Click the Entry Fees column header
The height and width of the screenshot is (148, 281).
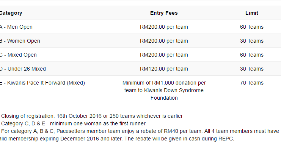[x=164, y=13]
